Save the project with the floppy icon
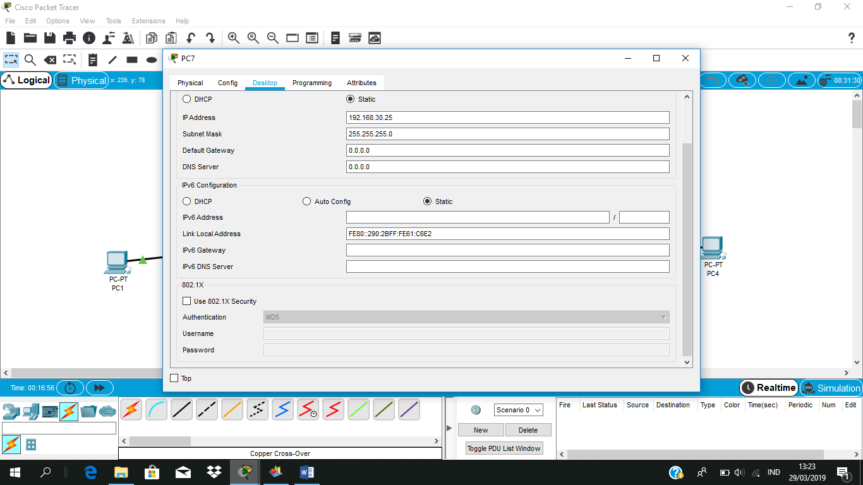The height and width of the screenshot is (485, 863). point(50,38)
